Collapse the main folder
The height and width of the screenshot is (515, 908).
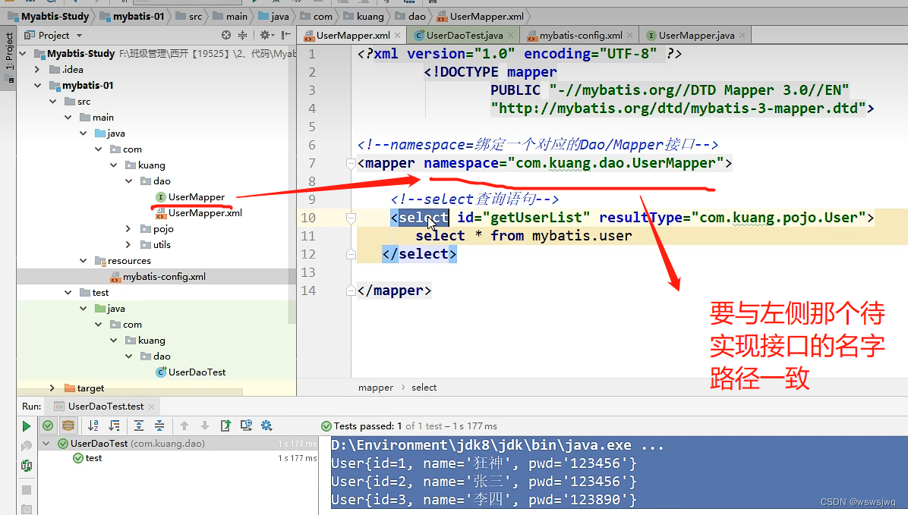coord(68,117)
